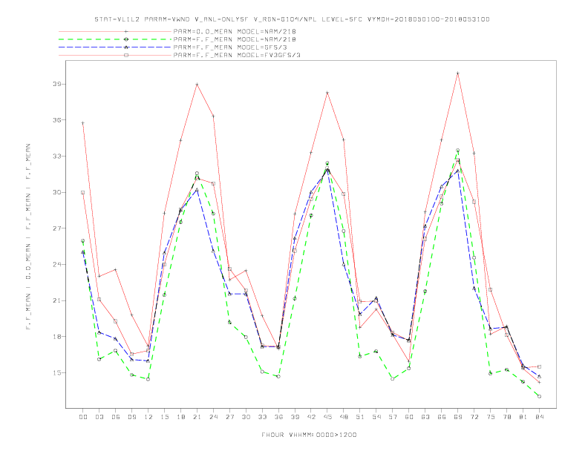Click x-axis forecast hour label 57
The width and height of the screenshot is (588, 454).
pos(393,417)
